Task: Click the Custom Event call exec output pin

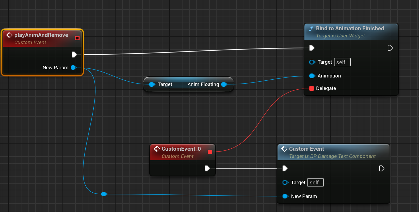Action: 382,168
